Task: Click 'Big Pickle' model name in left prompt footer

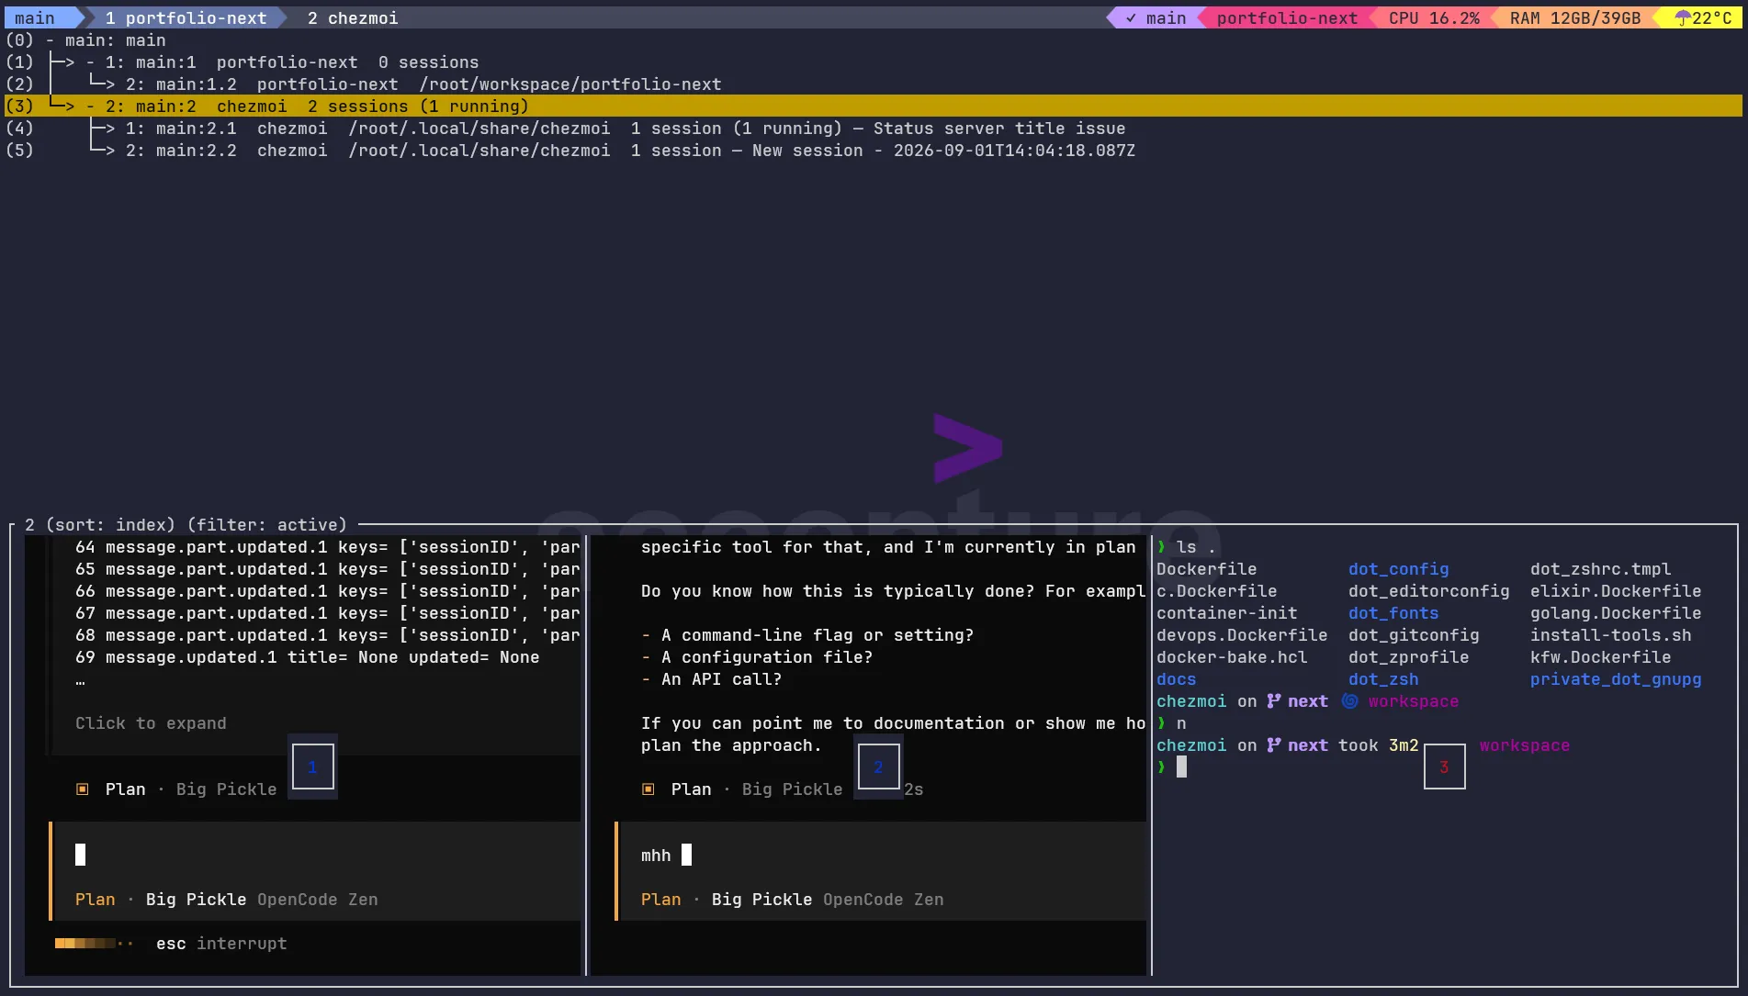Action: point(196,900)
